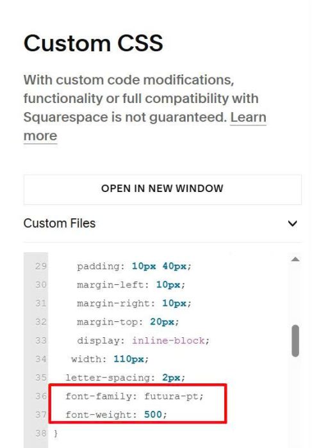Click line number 36 in gutter
Viewport: 312px width, 448px height.
pyautogui.click(x=40, y=396)
